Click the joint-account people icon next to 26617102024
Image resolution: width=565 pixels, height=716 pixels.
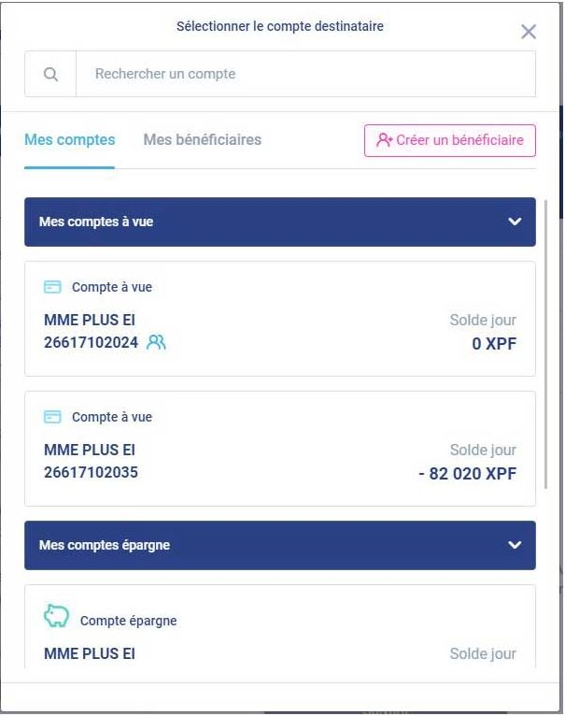point(156,342)
